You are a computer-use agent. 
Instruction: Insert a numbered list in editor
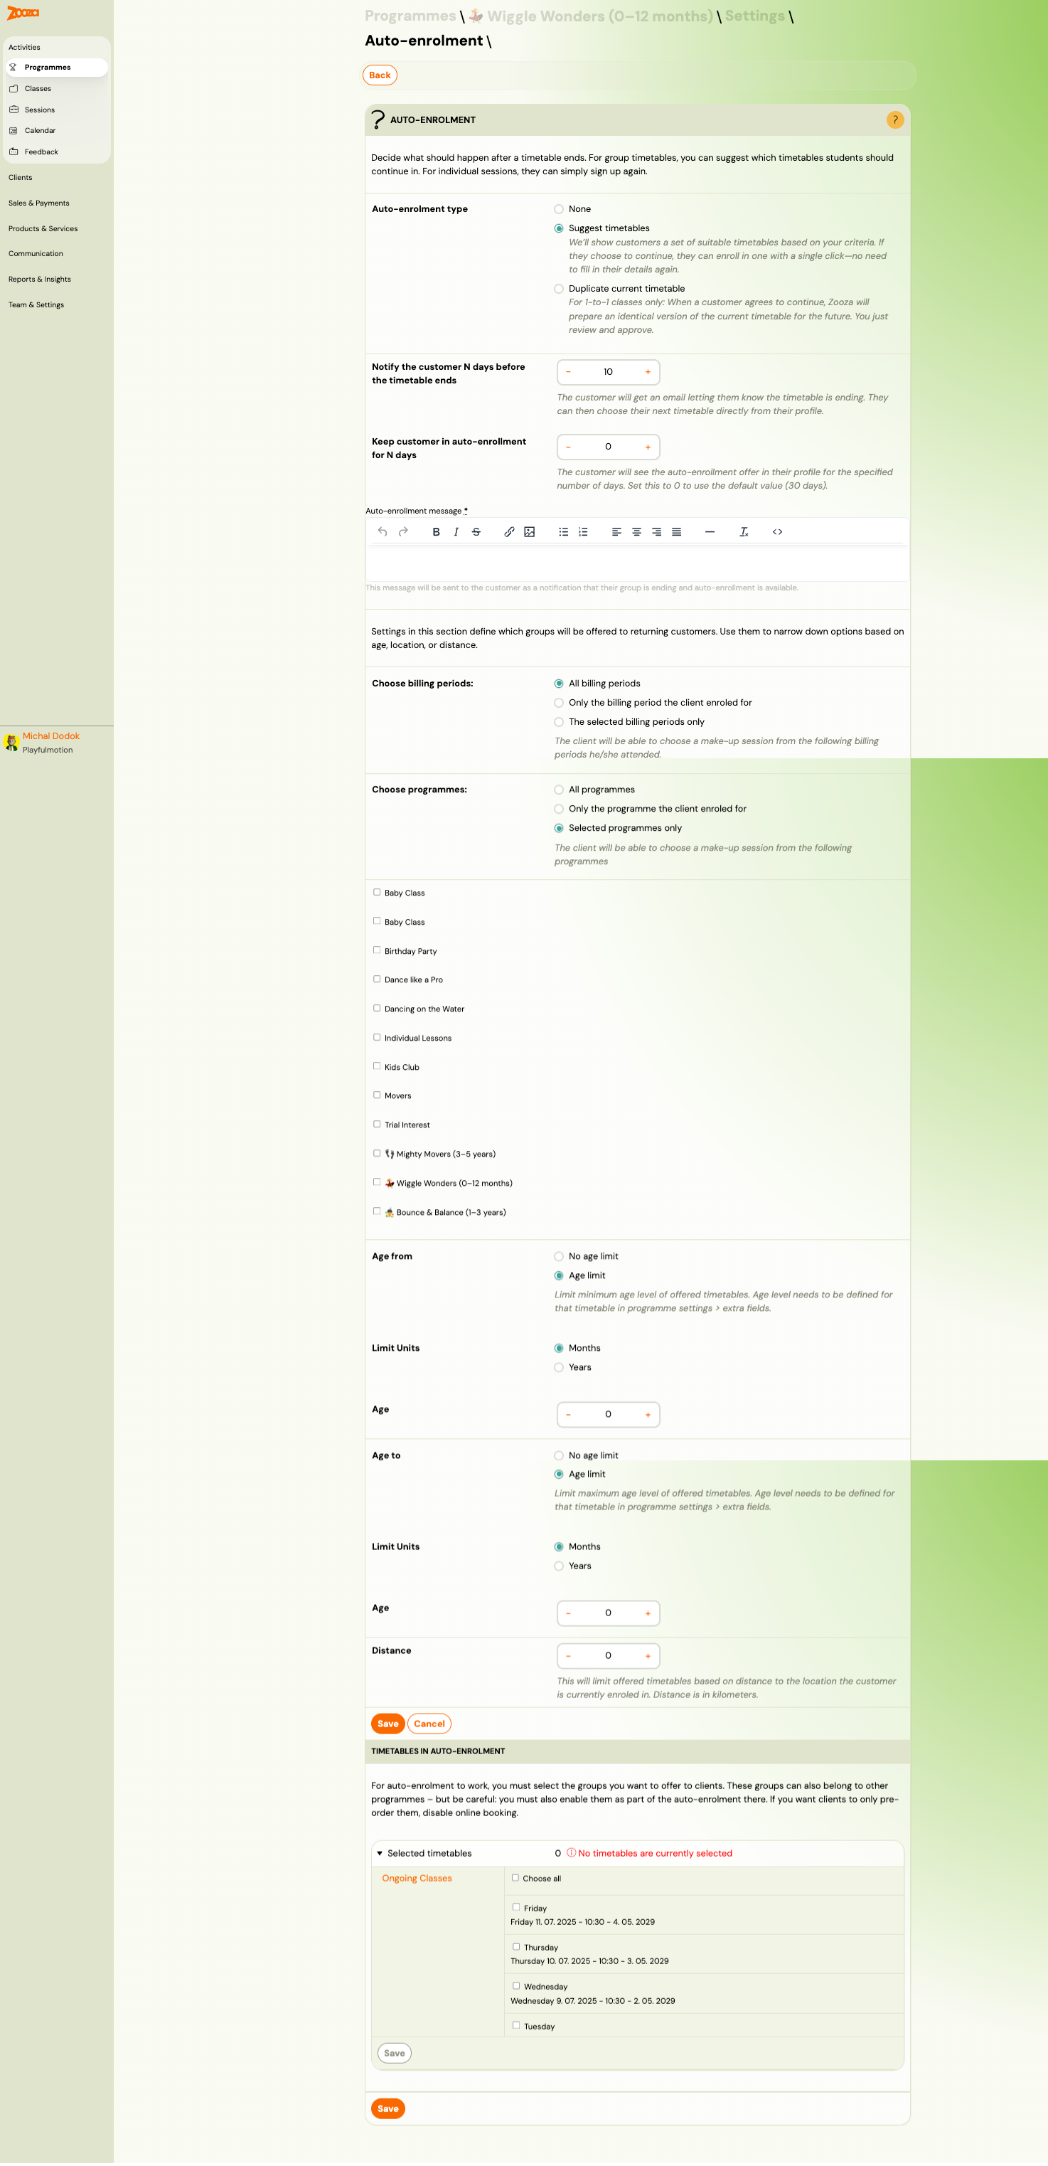(x=583, y=531)
